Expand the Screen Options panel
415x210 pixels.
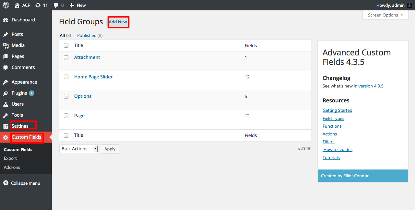(385, 15)
